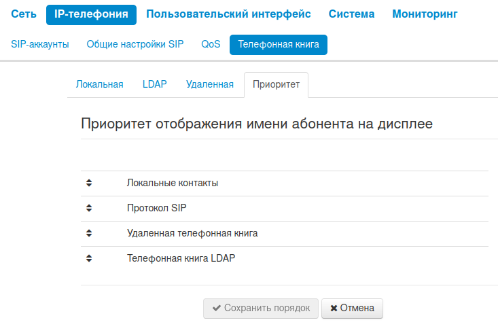Click sort handle for Телефонная книга LDAP
This screenshot has height=333, width=498.
[x=89, y=258]
